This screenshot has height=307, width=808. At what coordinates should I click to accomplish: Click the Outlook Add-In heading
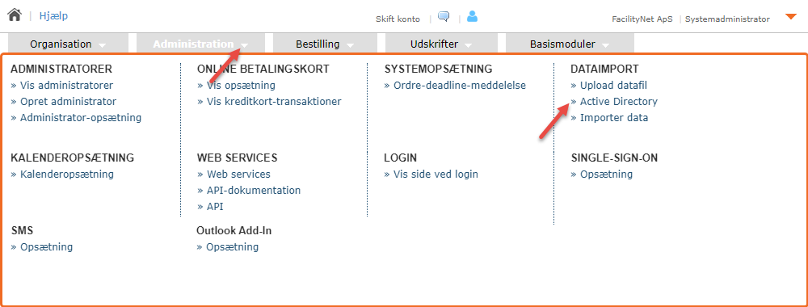234,231
